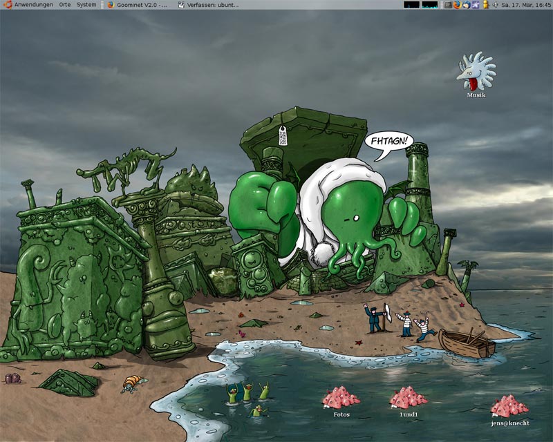Open the System menu

click(86, 5)
